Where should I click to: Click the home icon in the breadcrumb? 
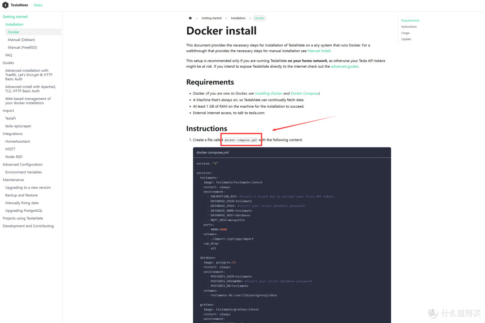pos(190,18)
